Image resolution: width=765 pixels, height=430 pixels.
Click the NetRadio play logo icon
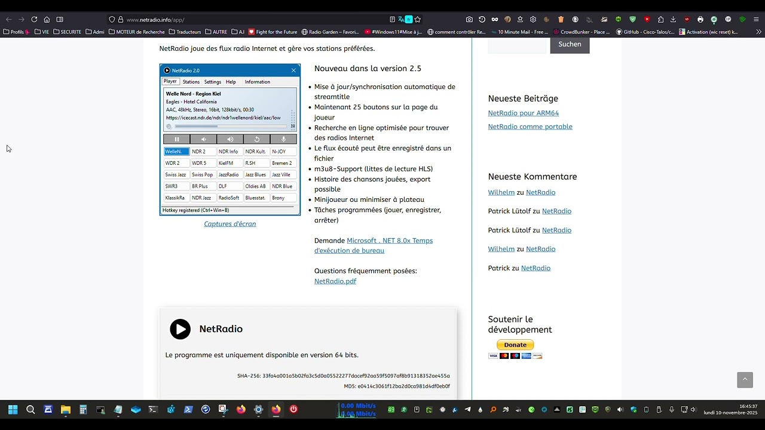pos(180,329)
